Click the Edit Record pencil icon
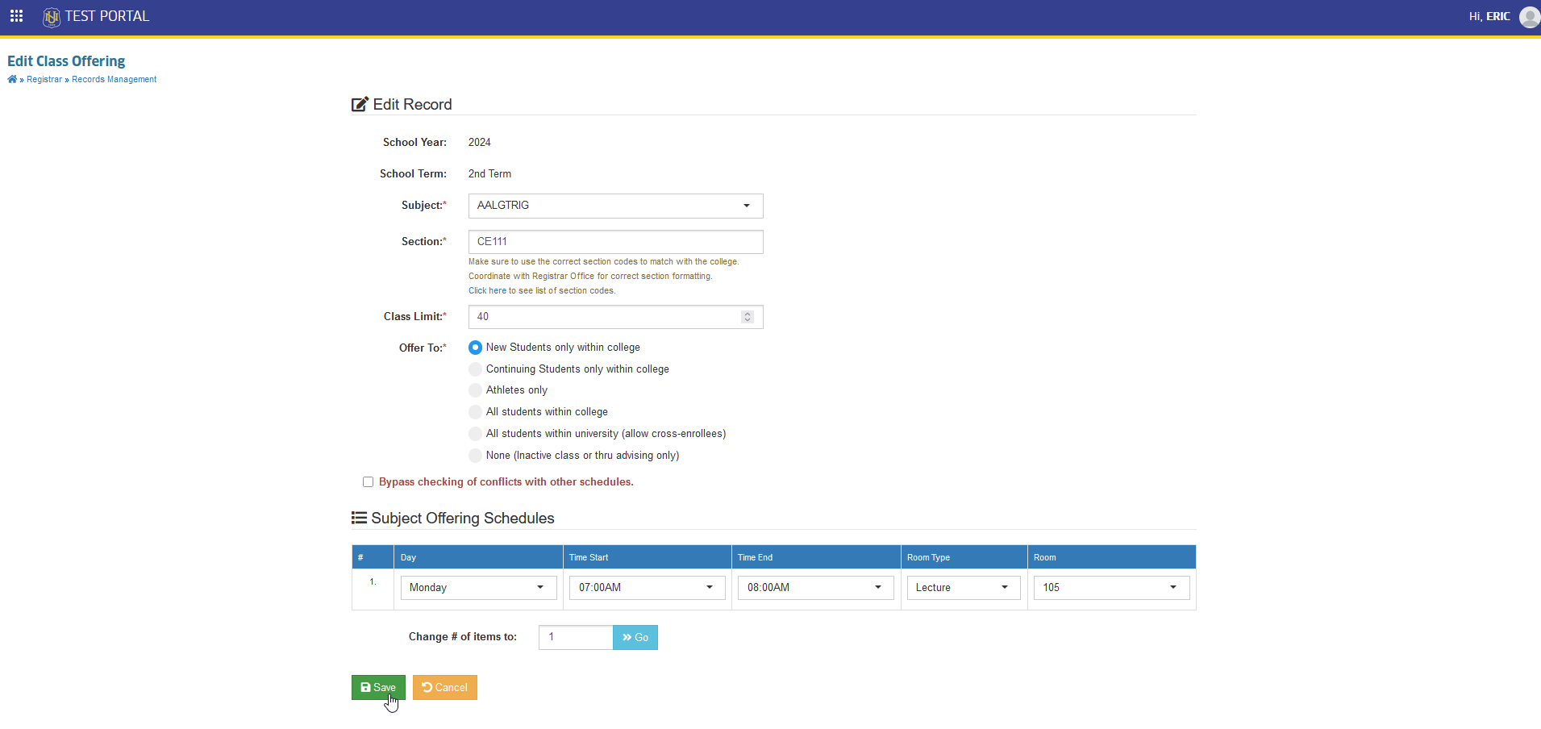The image size is (1541, 729). (360, 105)
